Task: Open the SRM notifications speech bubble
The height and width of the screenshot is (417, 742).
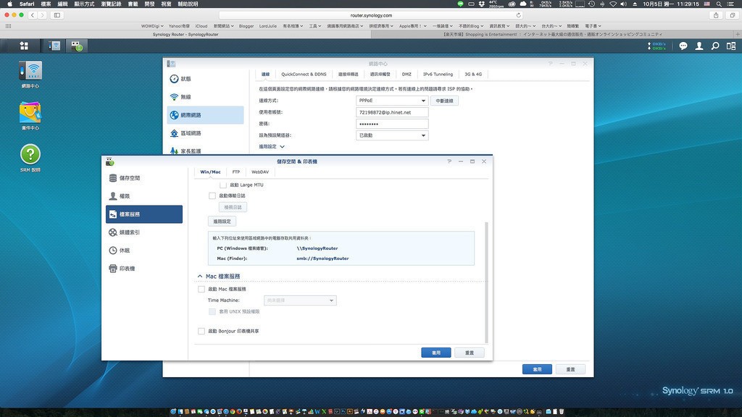Action: [683, 46]
